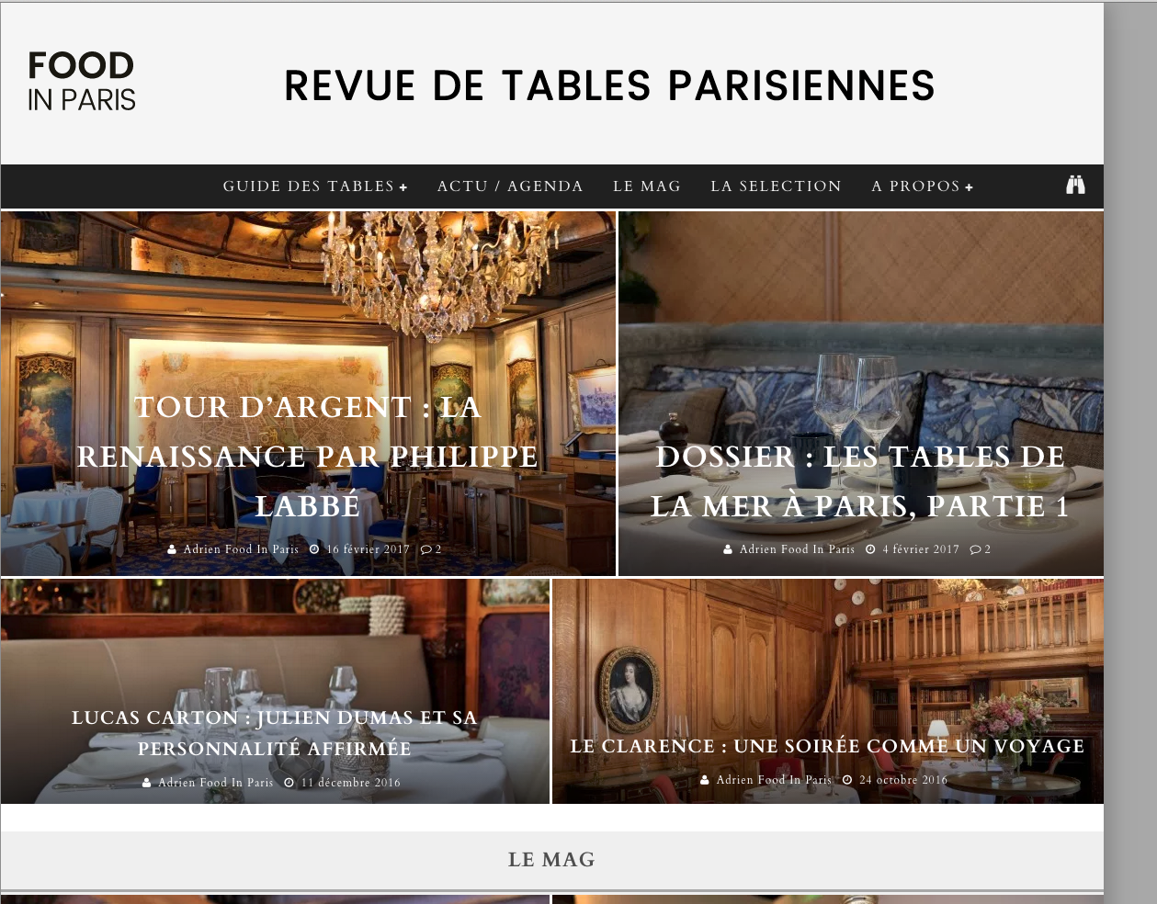Image resolution: width=1157 pixels, height=904 pixels.
Task: Open the Actu / Agenda menu item
Action: (510, 186)
